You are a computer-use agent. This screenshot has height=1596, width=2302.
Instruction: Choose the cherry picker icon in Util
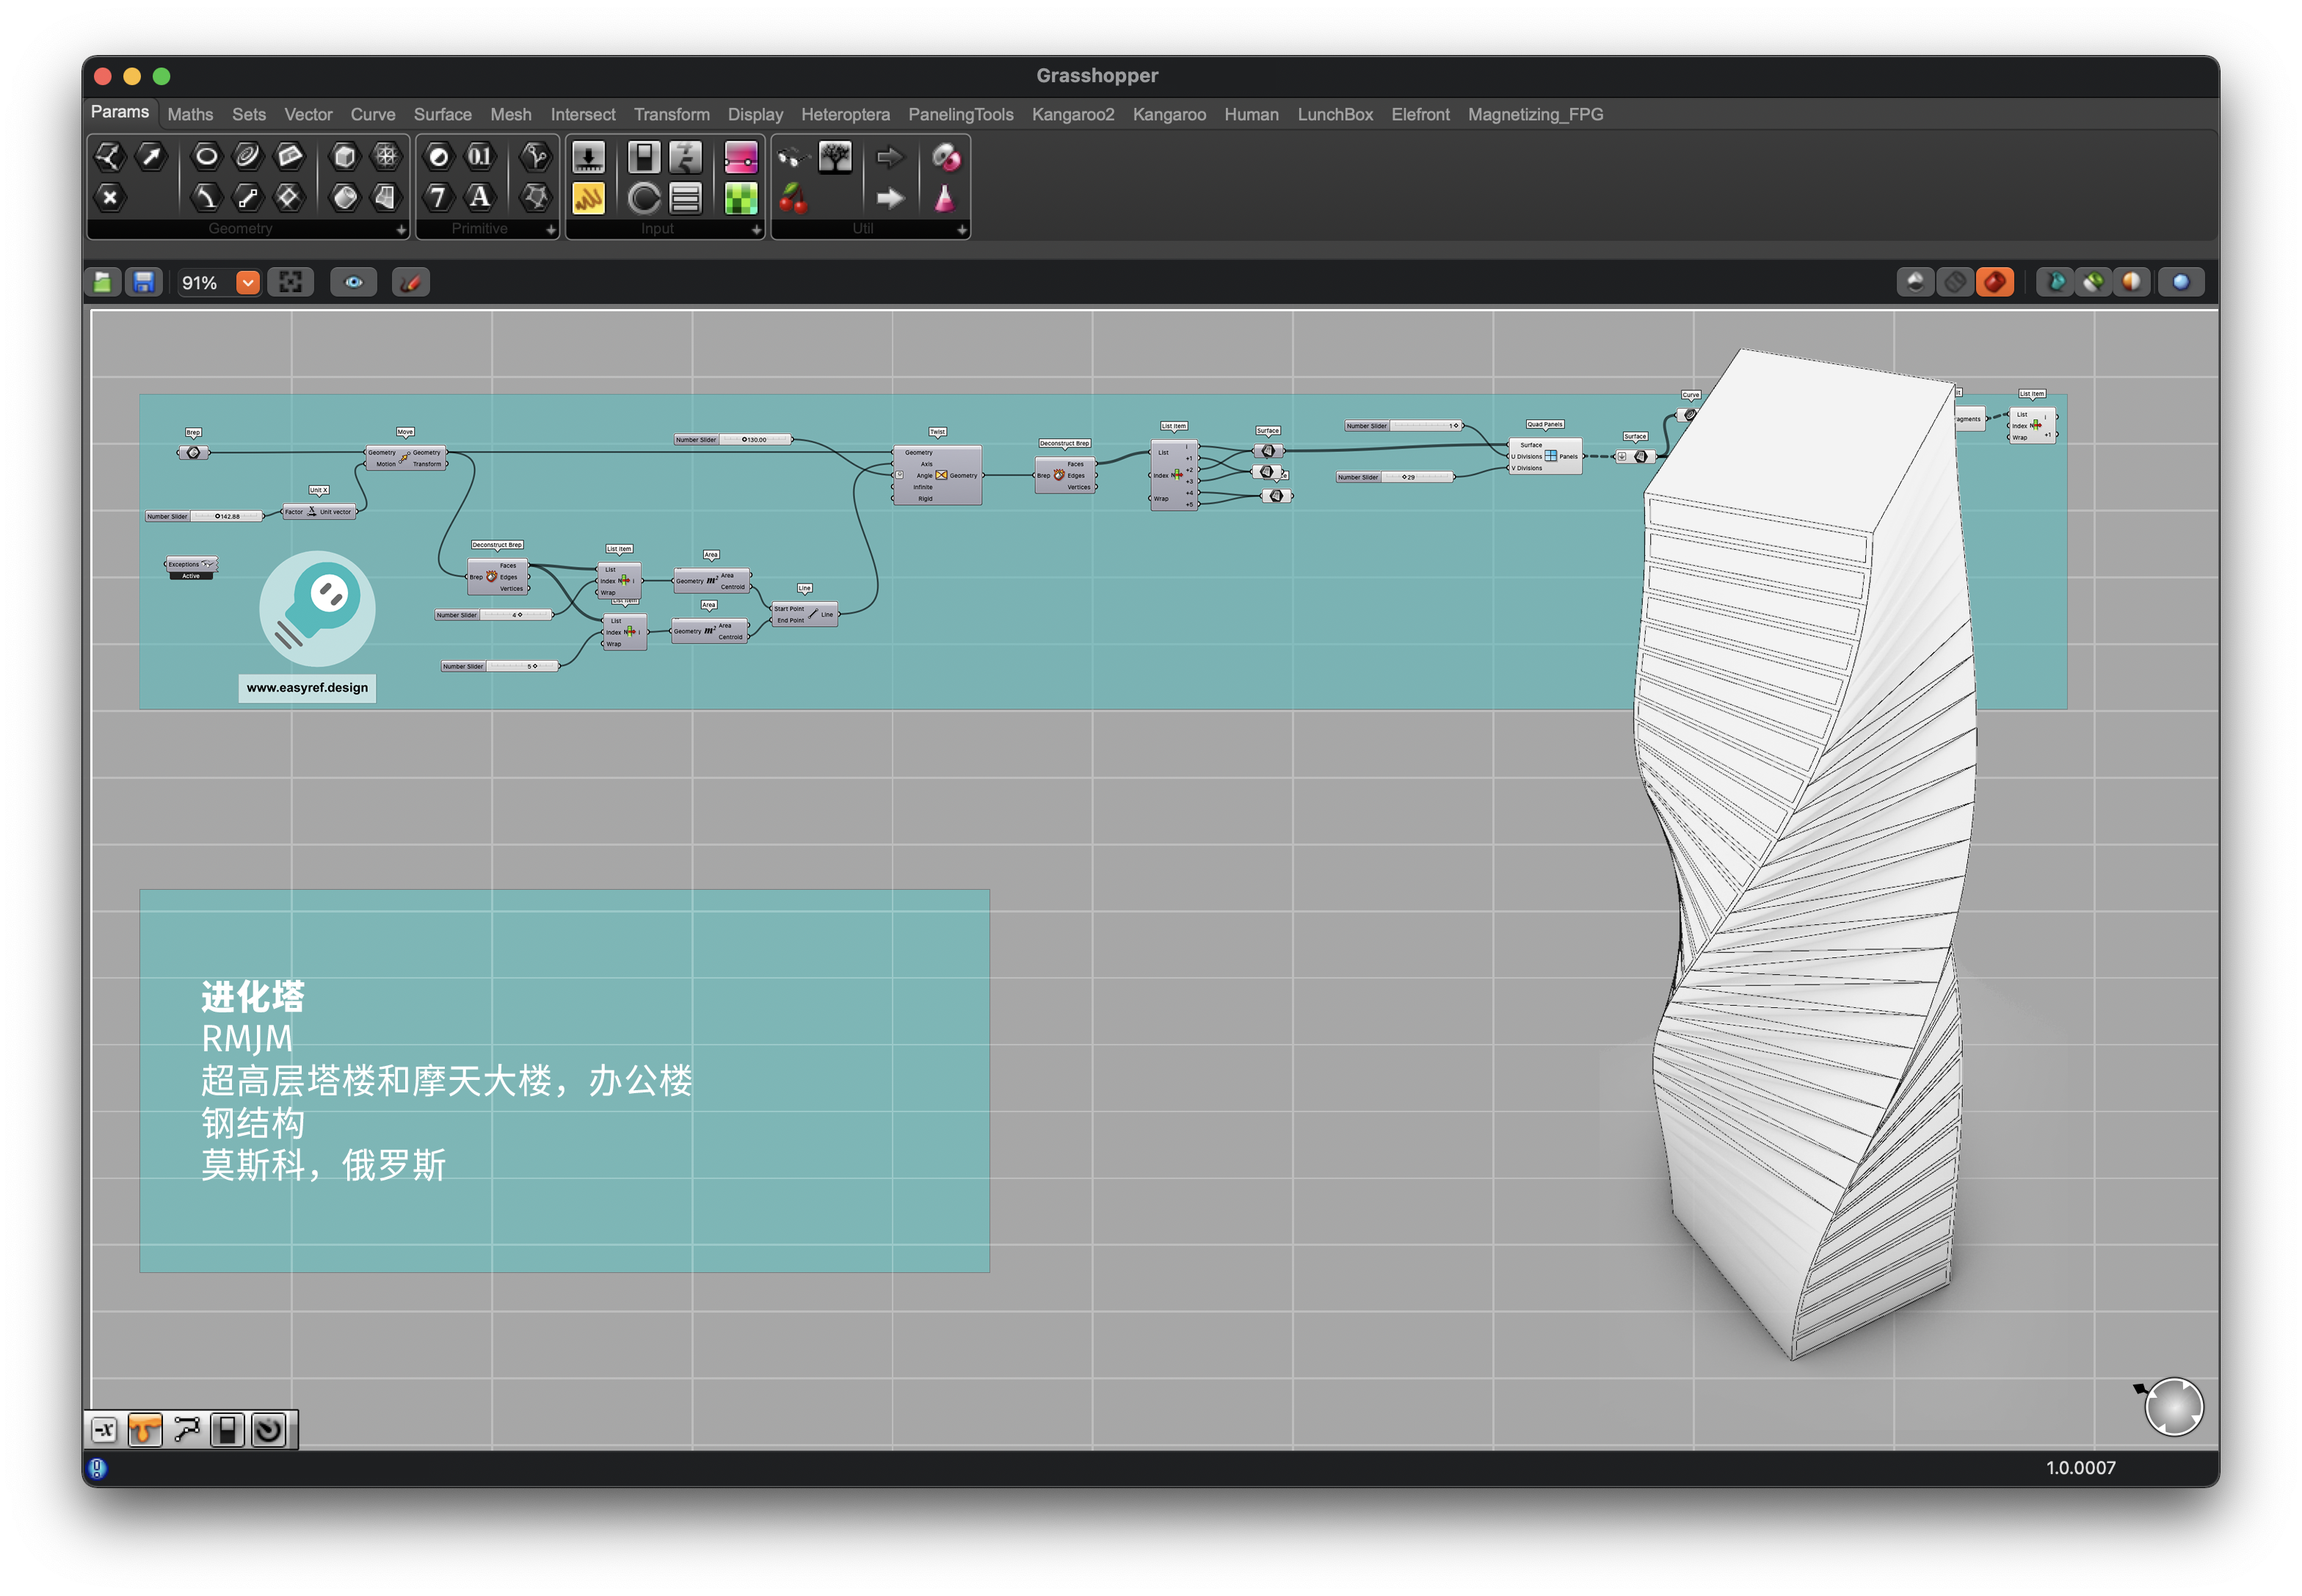tap(793, 199)
